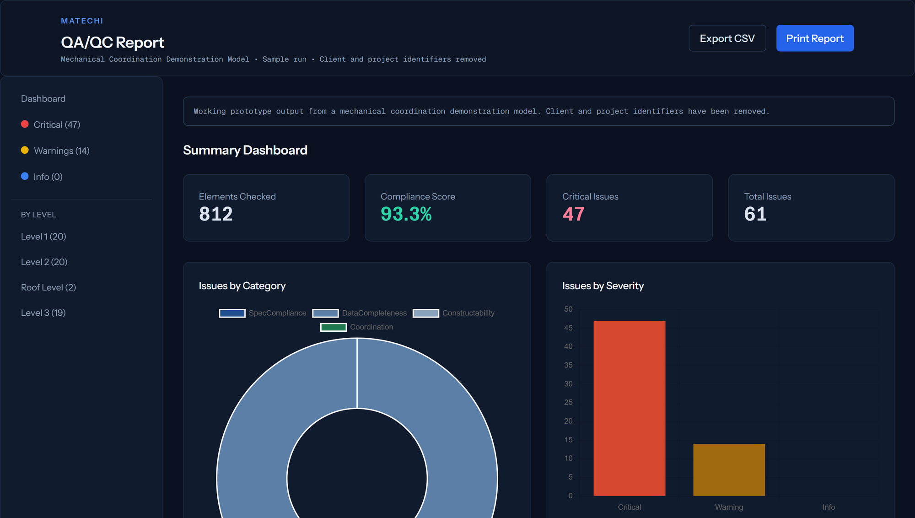Click the BY LEVEL section label
This screenshot has height=518, width=915.
38,215
